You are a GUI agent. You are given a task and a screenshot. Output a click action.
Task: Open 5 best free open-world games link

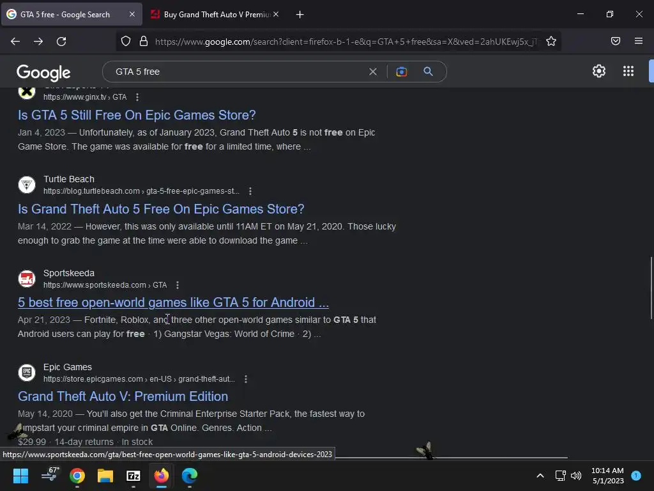coord(173,302)
